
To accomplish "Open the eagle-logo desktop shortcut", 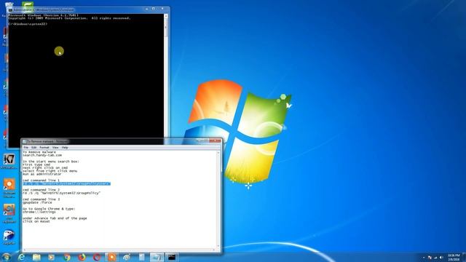I will (x=9, y=237).
